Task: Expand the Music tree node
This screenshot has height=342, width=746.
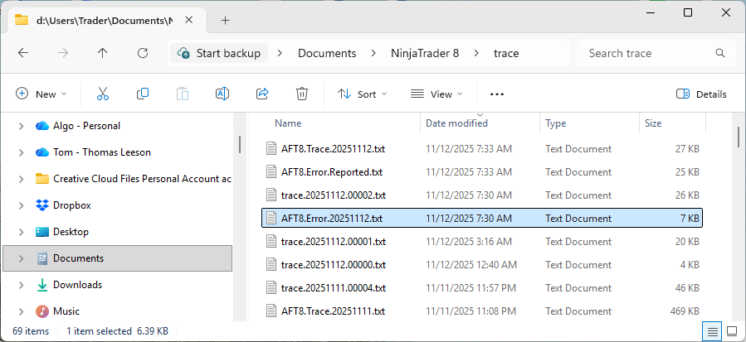Action: (x=21, y=311)
